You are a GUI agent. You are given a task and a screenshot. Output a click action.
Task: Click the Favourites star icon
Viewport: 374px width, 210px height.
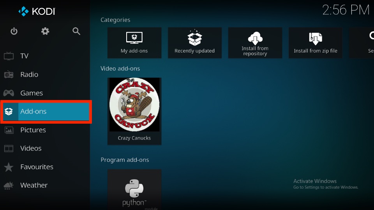click(x=9, y=167)
